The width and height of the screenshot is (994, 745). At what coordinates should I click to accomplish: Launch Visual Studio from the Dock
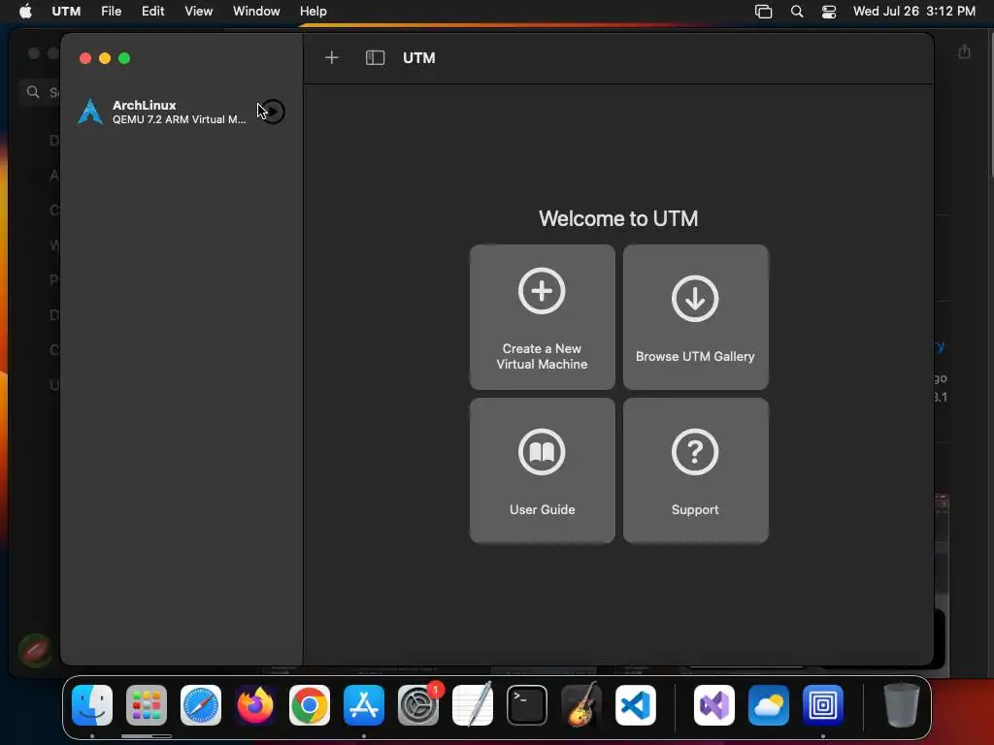coord(714,705)
